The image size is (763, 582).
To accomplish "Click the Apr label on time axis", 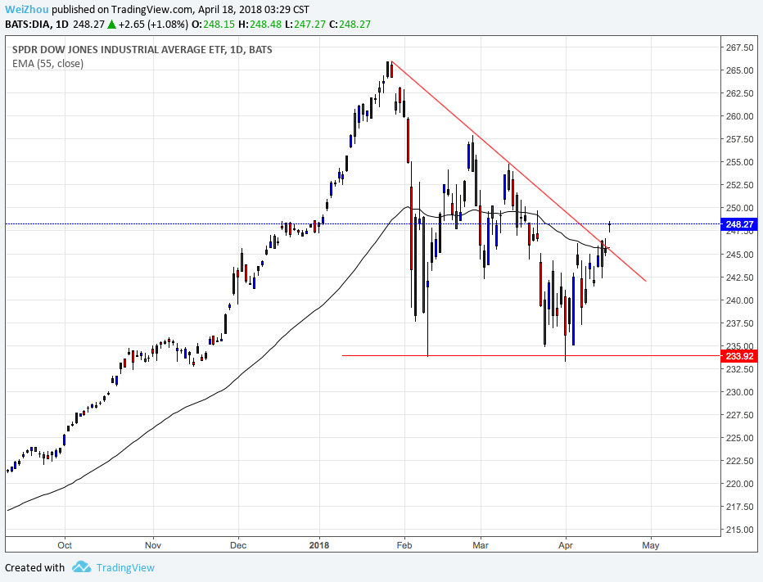I will (566, 545).
